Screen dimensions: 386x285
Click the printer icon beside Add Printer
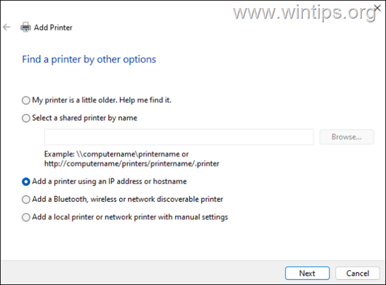tap(25, 28)
